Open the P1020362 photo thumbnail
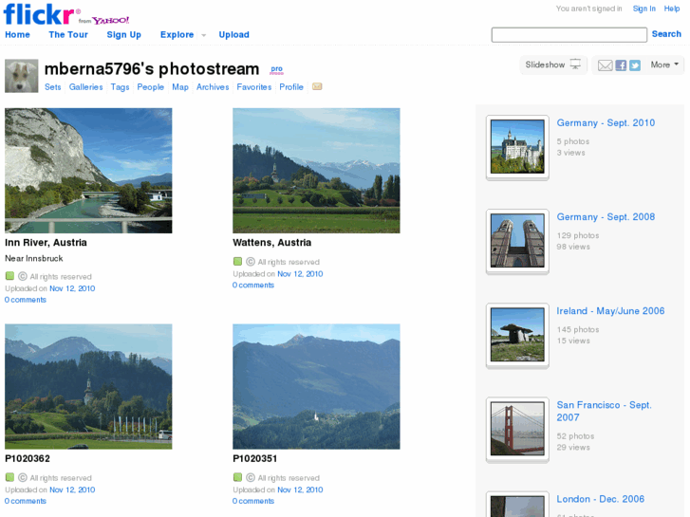This screenshot has width=690, height=517. (x=88, y=386)
